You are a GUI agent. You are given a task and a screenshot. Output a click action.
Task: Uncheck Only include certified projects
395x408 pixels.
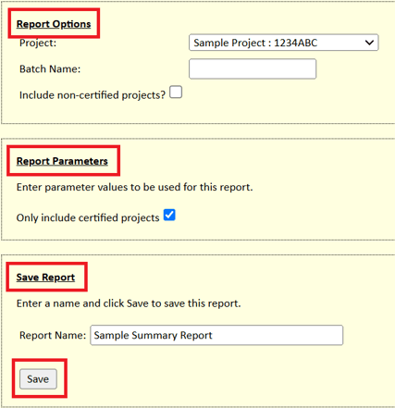click(x=169, y=215)
